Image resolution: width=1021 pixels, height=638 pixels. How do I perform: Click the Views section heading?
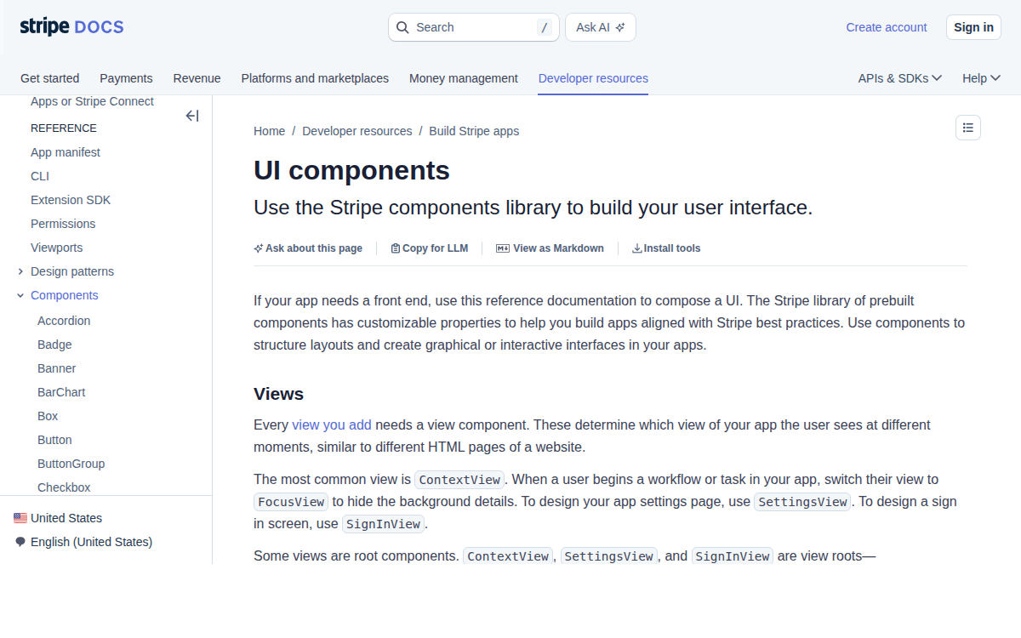pyautogui.click(x=279, y=394)
